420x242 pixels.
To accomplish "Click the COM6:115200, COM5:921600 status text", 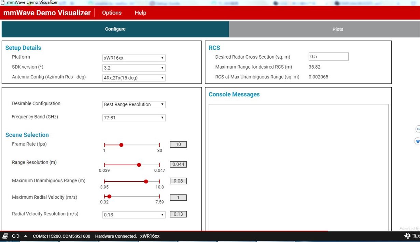I will 61,236.
